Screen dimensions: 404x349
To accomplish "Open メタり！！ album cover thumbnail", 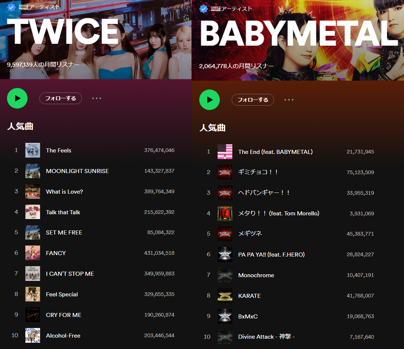I will (x=225, y=214).
